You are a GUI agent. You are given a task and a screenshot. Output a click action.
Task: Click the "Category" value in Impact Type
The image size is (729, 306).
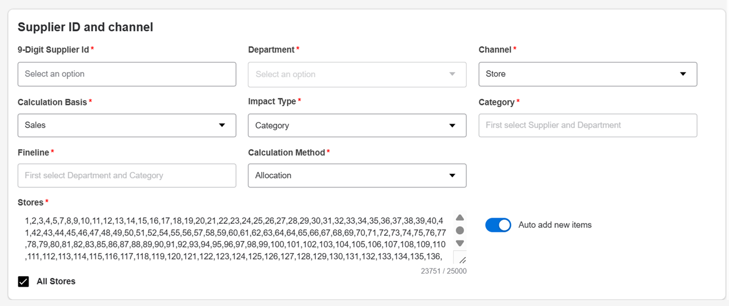click(x=272, y=125)
